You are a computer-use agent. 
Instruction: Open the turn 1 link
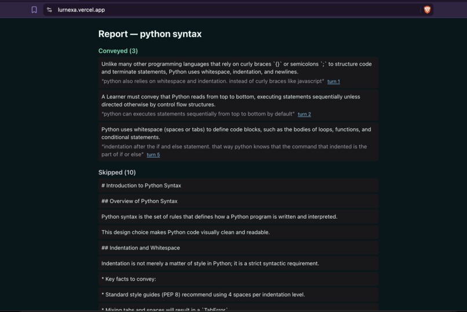click(334, 81)
